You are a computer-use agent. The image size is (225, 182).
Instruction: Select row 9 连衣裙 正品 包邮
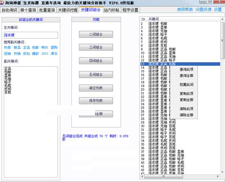(x=180, y=49)
